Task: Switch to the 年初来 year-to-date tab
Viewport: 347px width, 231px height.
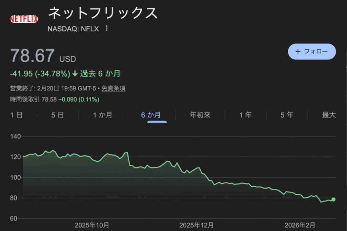Action: [x=200, y=115]
